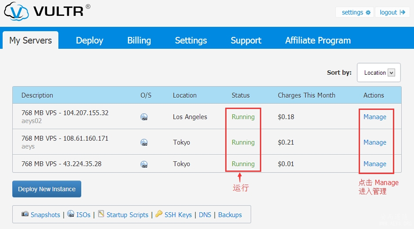Open the Support tab
414x229 pixels.
pyautogui.click(x=246, y=40)
